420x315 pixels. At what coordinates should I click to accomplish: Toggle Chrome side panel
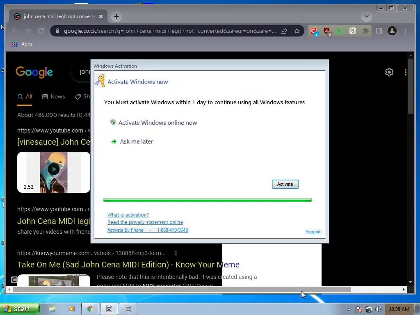[x=379, y=31]
